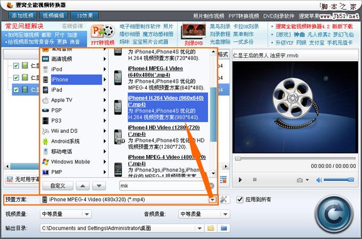Click the iPhone4 MPEG-4 Video phone icon
The width and height of the screenshot is (362, 239).
(x=118, y=78)
